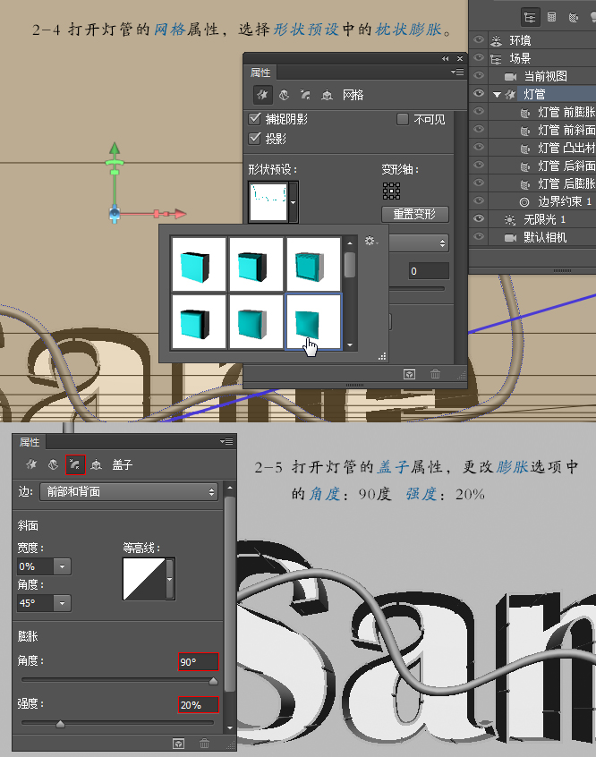Click highlighted Cap icon in lower panel

(x=75, y=464)
